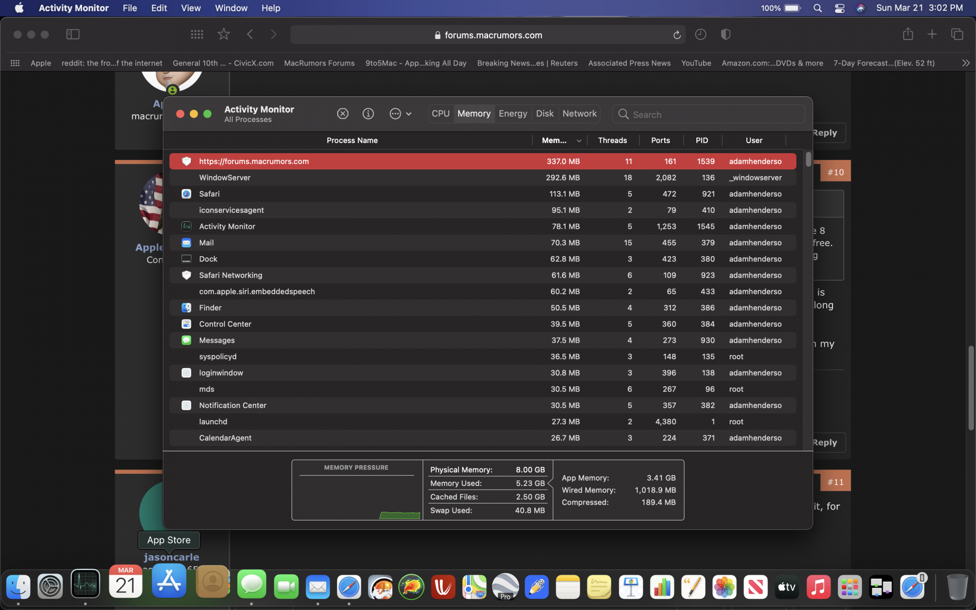Open FaceTime from the Dock
The height and width of the screenshot is (610, 976).
point(286,586)
